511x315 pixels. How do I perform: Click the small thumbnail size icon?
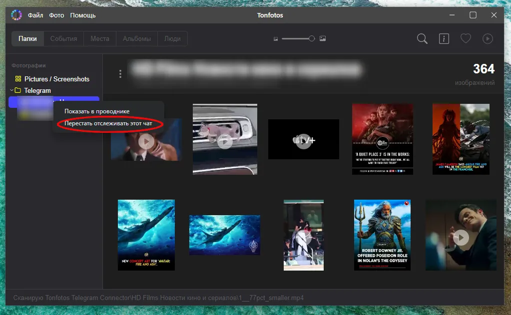tap(275, 39)
